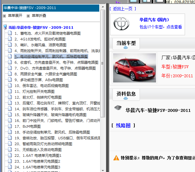The height and width of the screenshot is (172, 195).
Task: Open 10、倒车雷达、电动后视镜电路图
Action: tap(42, 86)
